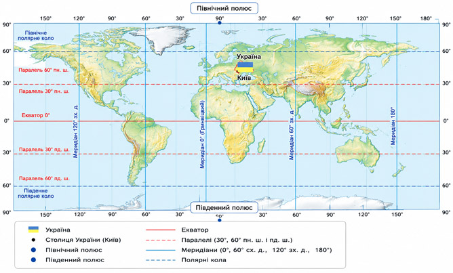The height and width of the screenshot is (273, 453).
Task: Click the '180°' tick label on the top scale
Action: coord(426,18)
